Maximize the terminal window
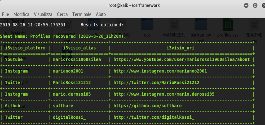Viewport: 265px width, 125px height. [x=255, y=5]
